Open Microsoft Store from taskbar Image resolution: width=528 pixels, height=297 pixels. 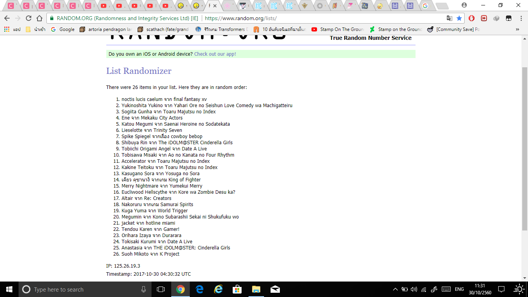[237, 289]
